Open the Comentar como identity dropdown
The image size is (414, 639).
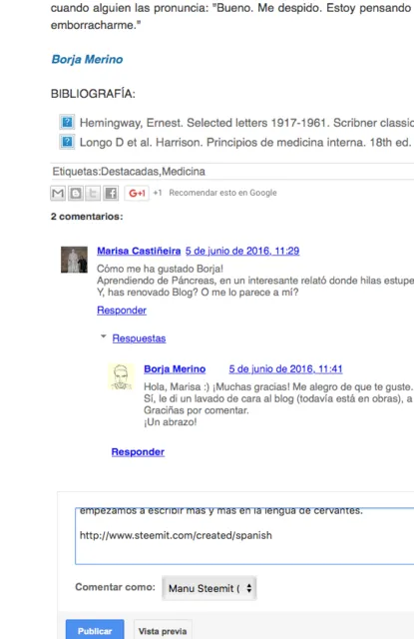point(209,588)
